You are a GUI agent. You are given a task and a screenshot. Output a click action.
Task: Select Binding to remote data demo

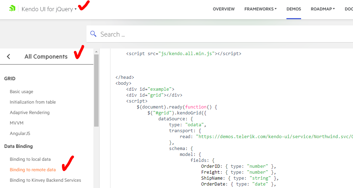[33, 170]
